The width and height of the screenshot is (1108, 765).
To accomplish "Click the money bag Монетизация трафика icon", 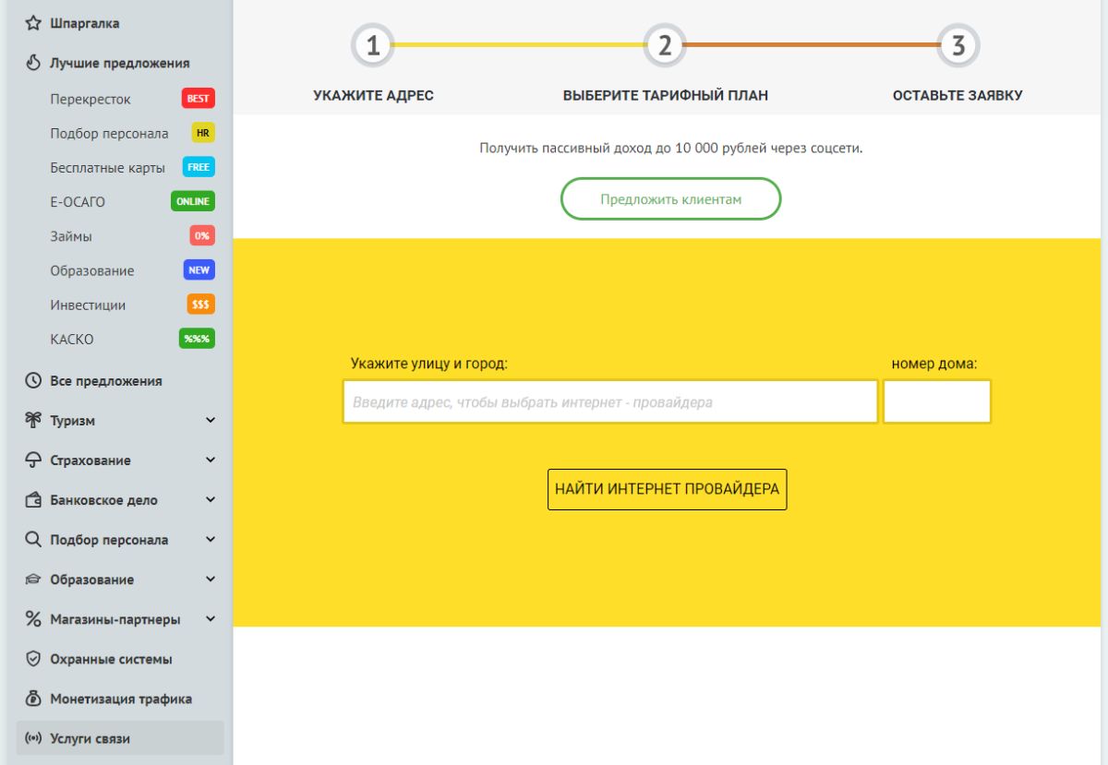I will click(x=33, y=699).
